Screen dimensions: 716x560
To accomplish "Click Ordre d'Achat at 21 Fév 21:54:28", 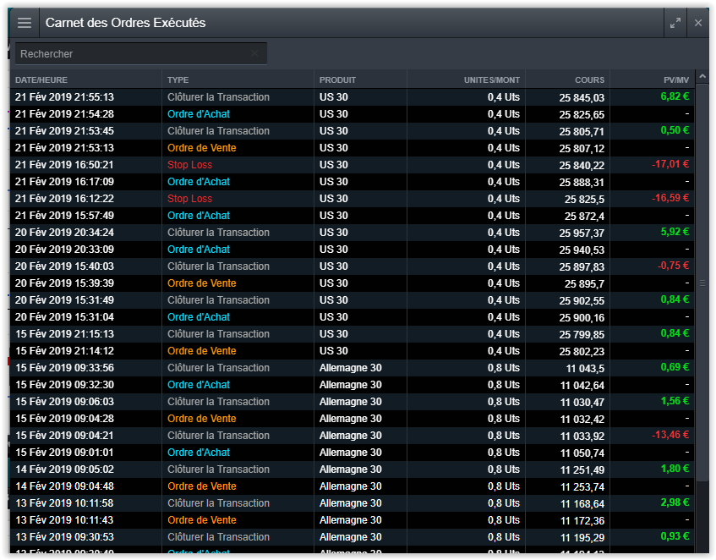I will coord(198,114).
